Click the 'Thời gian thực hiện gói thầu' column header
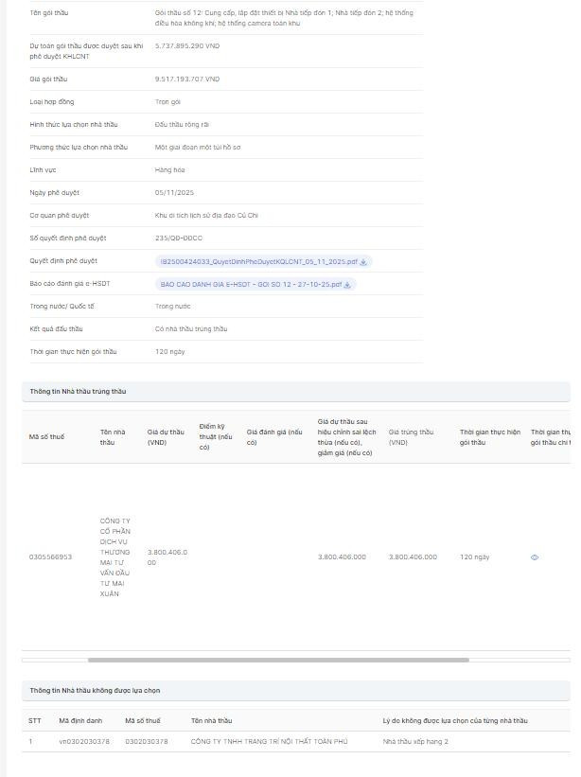This screenshot has height=777, width=581. click(490, 436)
